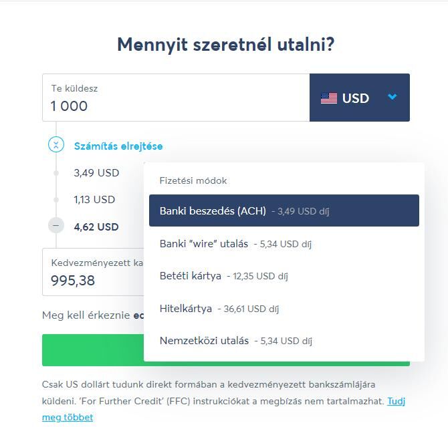The width and height of the screenshot is (448, 427).
Task: Click the 4,62 USD total fee
Action: [96, 227]
